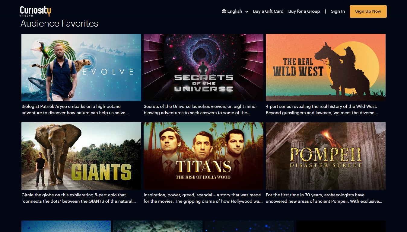Click 'For the first time in 70 years' description
The width and height of the screenshot is (407, 232).
(324, 198)
